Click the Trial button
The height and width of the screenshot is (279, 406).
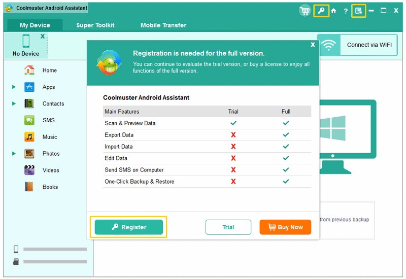228,227
